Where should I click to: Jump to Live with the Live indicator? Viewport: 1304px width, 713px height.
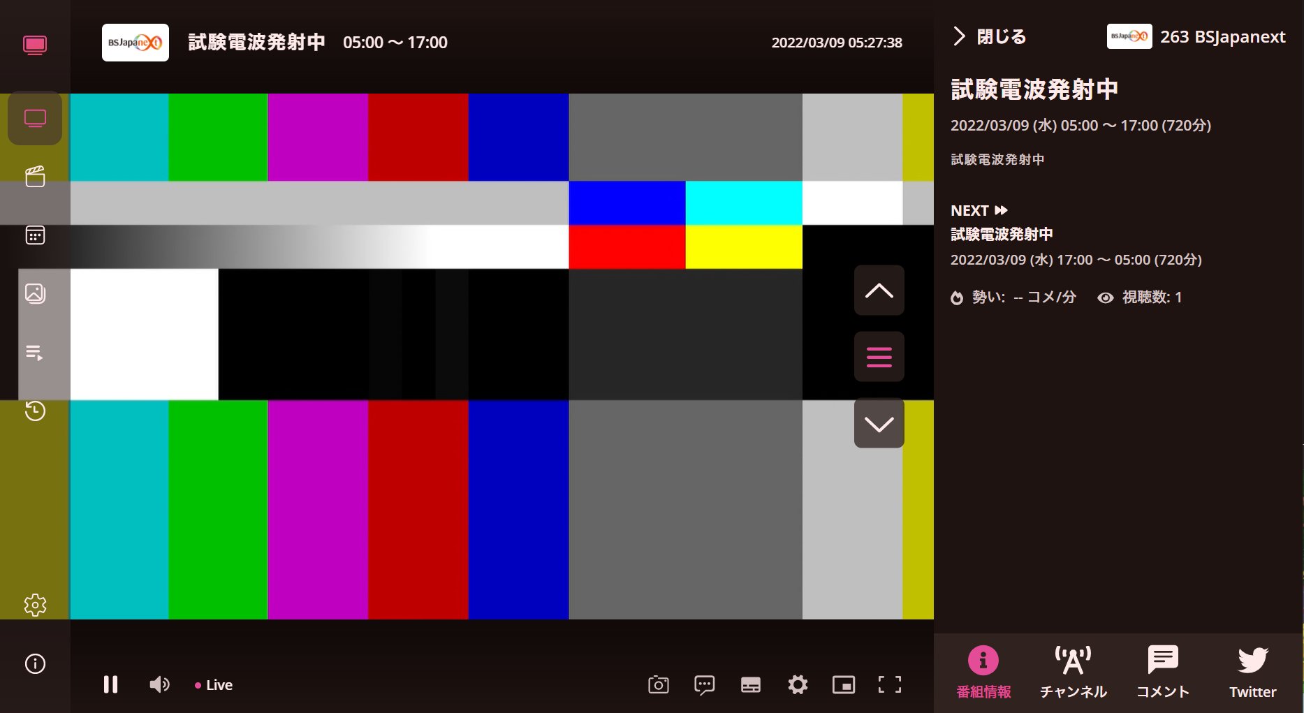pos(213,684)
